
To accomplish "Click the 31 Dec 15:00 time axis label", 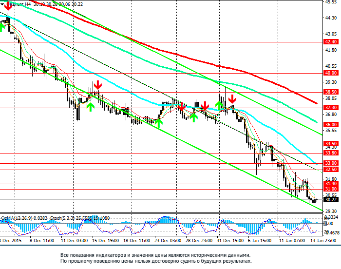I will 230,241.
